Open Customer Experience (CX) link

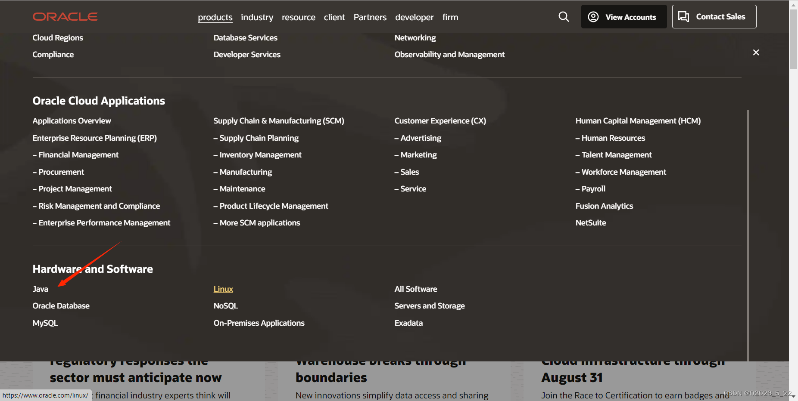pos(440,121)
